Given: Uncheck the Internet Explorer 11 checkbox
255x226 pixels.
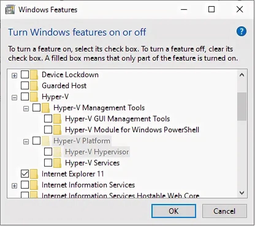Looking at the screenshot, I should click(x=25, y=174).
